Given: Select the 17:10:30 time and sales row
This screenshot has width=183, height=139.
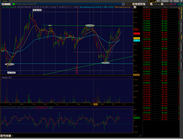Looking at the screenshot, I should point(161,10).
